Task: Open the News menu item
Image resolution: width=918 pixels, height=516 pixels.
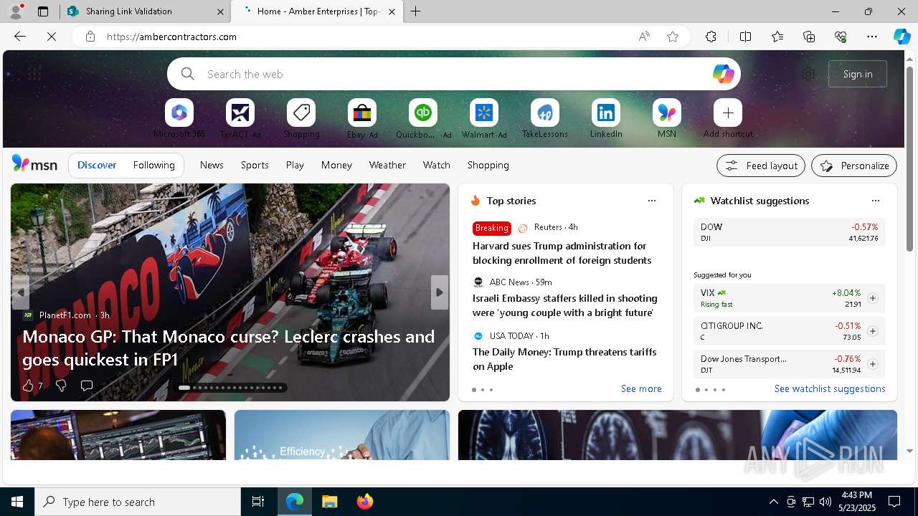Action: pyautogui.click(x=212, y=165)
